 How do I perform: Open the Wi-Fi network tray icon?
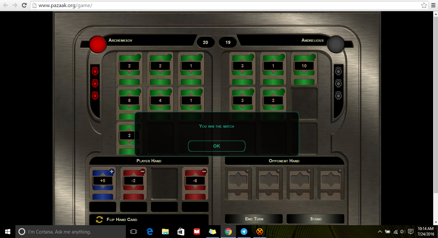[x=395, y=232]
